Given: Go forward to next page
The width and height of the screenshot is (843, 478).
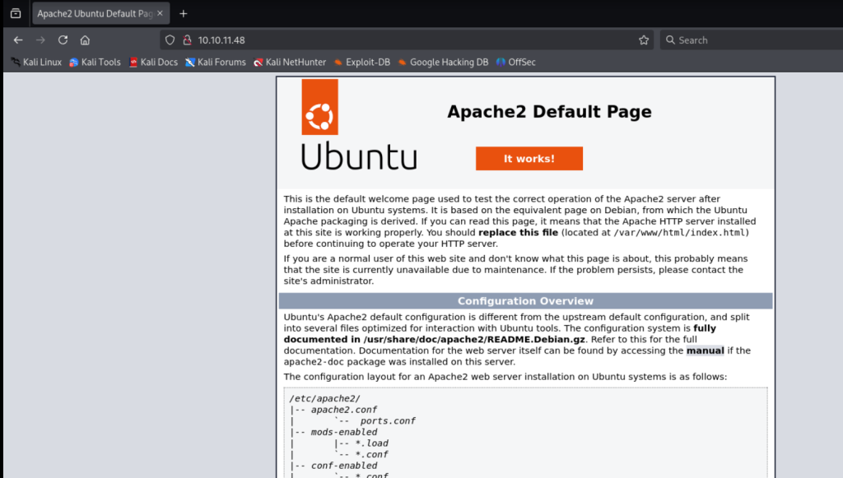Looking at the screenshot, I should tap(40, 40).
